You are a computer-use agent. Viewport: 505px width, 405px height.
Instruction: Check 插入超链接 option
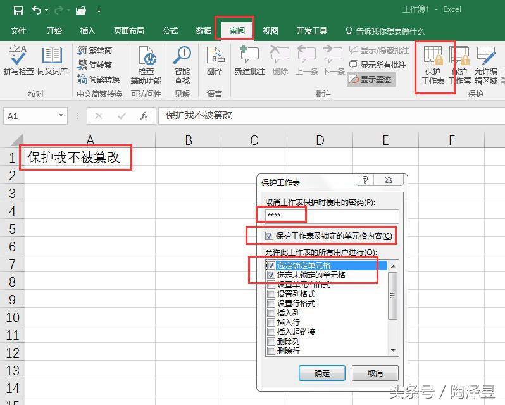pos(271,332)
